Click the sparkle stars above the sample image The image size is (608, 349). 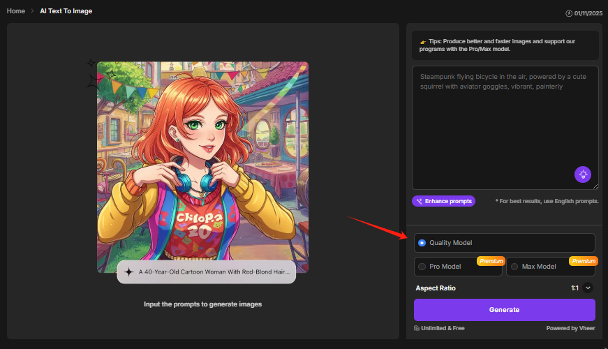91,74
